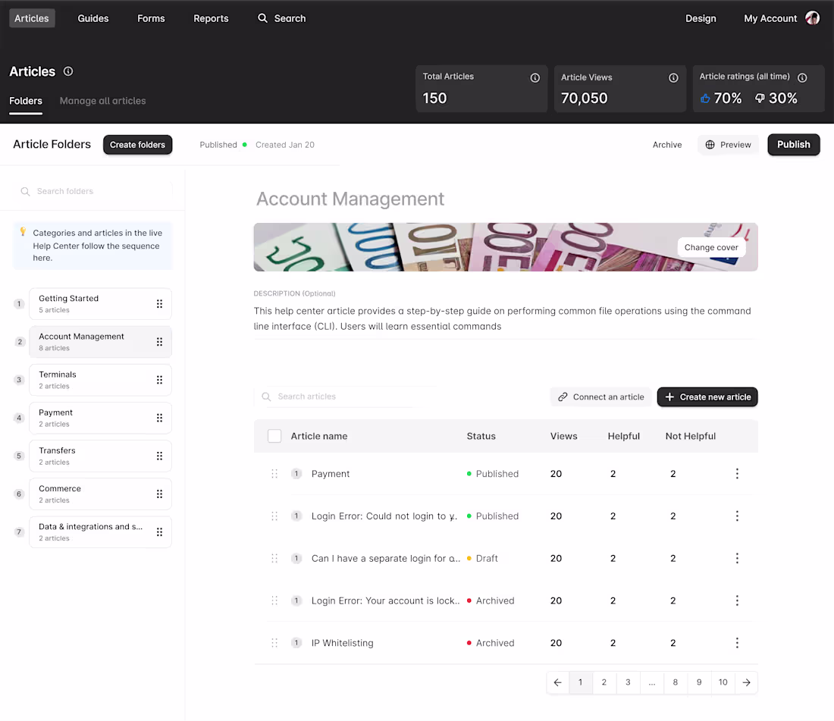Click the globe icon on the Preview button
Screen dimensions: 834x721
(710, 144)
